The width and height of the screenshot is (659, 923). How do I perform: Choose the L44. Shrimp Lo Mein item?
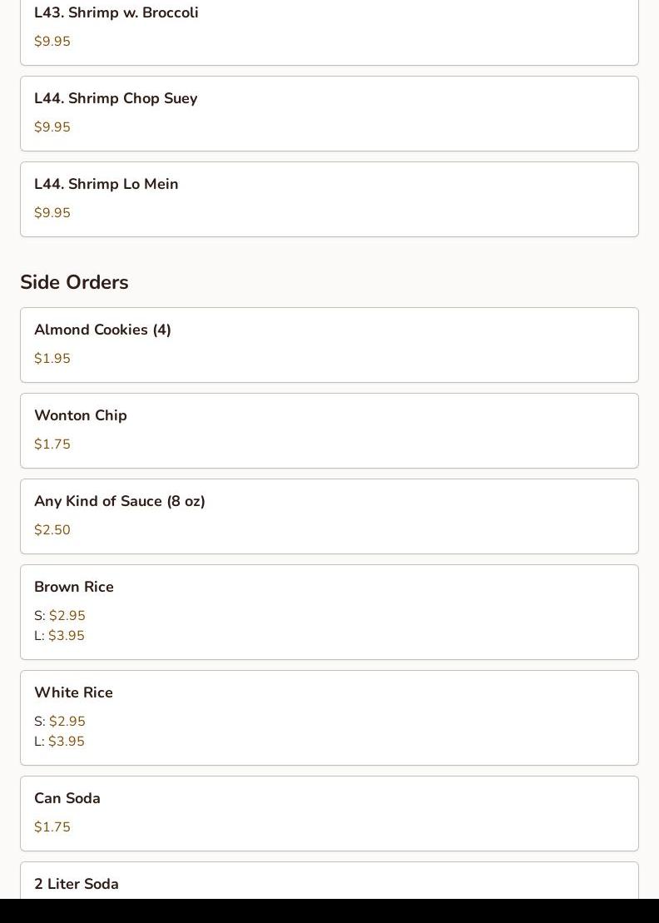[x=107, y=184]
